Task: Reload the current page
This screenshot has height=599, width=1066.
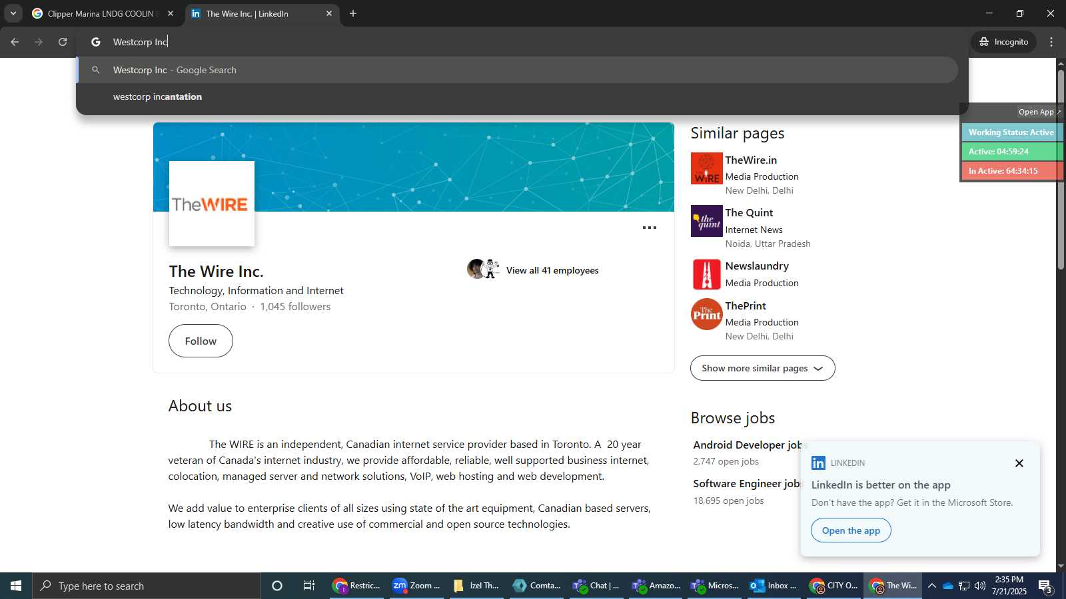Action: 63,42
